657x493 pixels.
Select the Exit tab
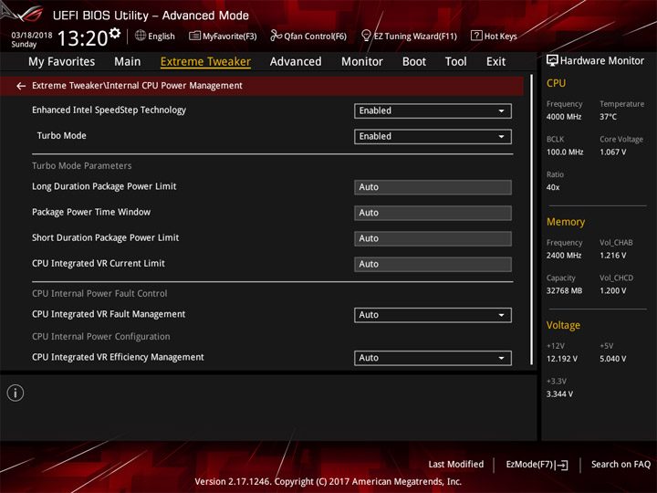495,62
